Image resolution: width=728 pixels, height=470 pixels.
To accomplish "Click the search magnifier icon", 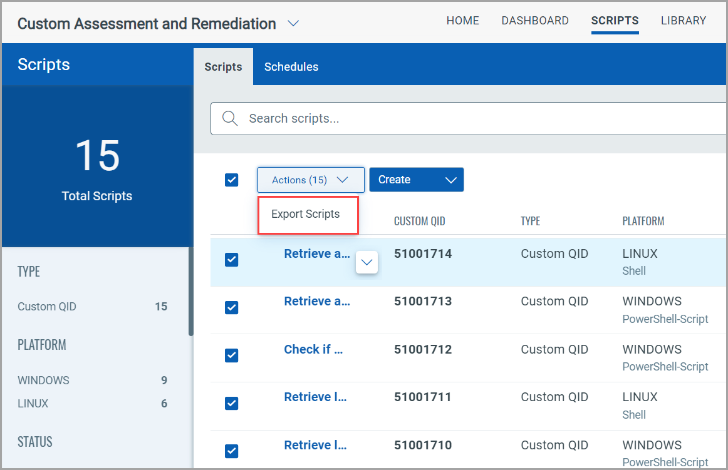I will tap(230, 118).
